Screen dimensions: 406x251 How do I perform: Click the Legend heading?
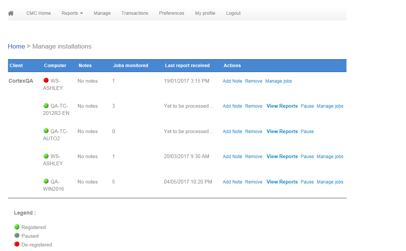(x=25, y=213)
